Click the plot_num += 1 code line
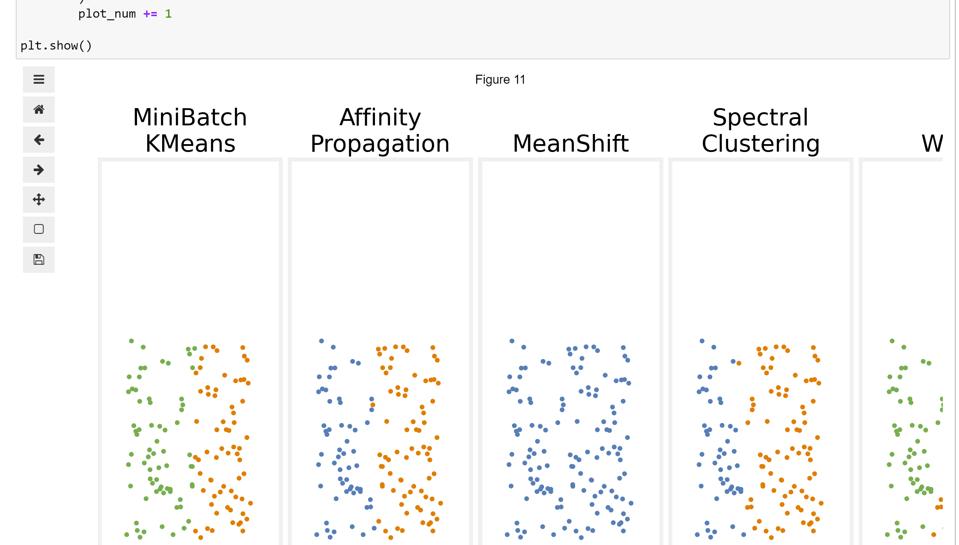This screenshot has width=959, height=545. click(x=125, y=14)
